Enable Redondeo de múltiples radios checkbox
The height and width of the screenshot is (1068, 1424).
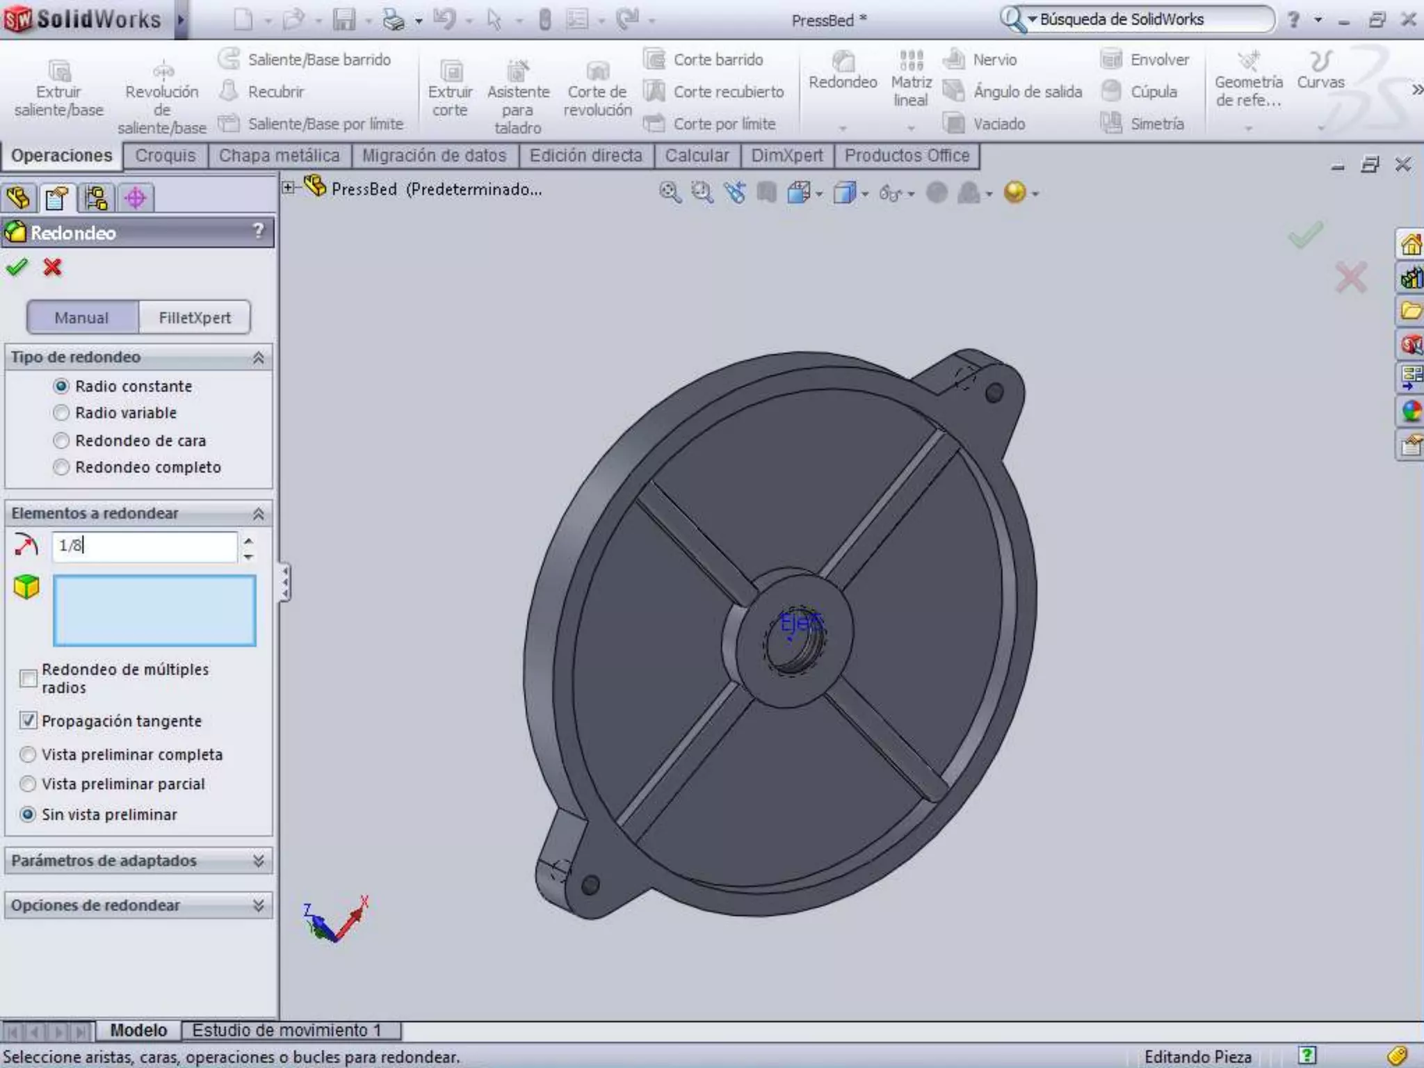[x=29, y=678]
